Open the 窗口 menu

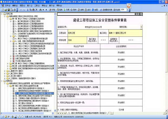52,6
